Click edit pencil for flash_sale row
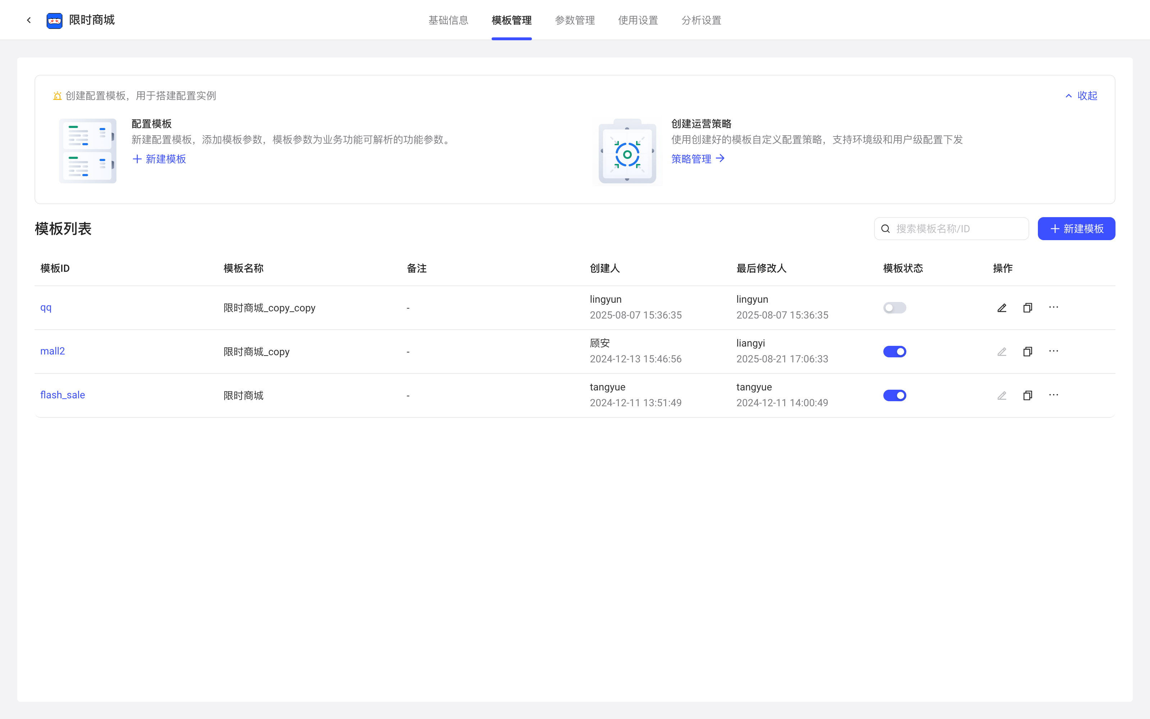 tap(1002, 395)
